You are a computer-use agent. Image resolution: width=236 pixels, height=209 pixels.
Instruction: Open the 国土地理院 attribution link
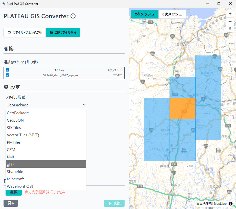tap(204, 204)
